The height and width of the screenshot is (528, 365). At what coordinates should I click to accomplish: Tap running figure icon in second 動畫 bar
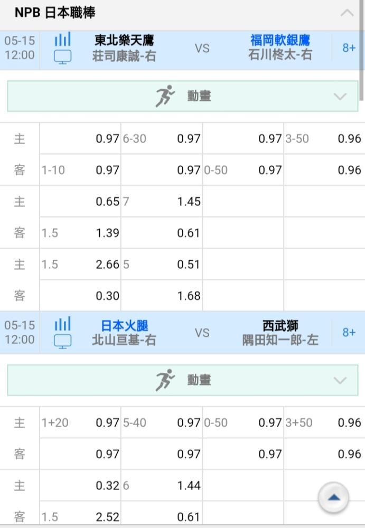pyautogui.click(x=165, y=380)
